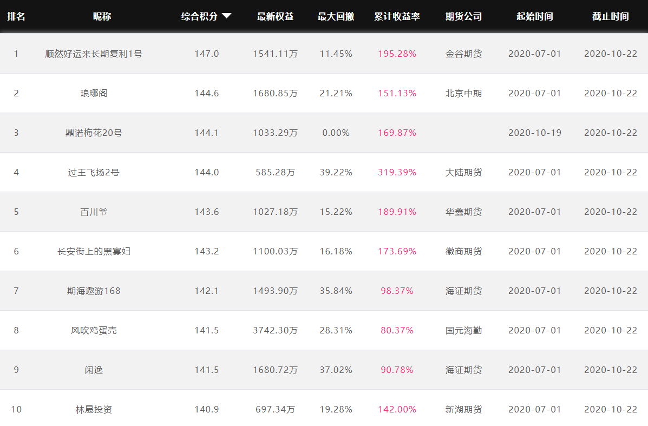Select score value 143.6
The height and width of the screenshot is (426, 648).
(207, 212)
